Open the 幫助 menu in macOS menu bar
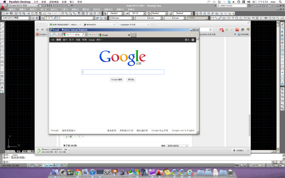 80,2
